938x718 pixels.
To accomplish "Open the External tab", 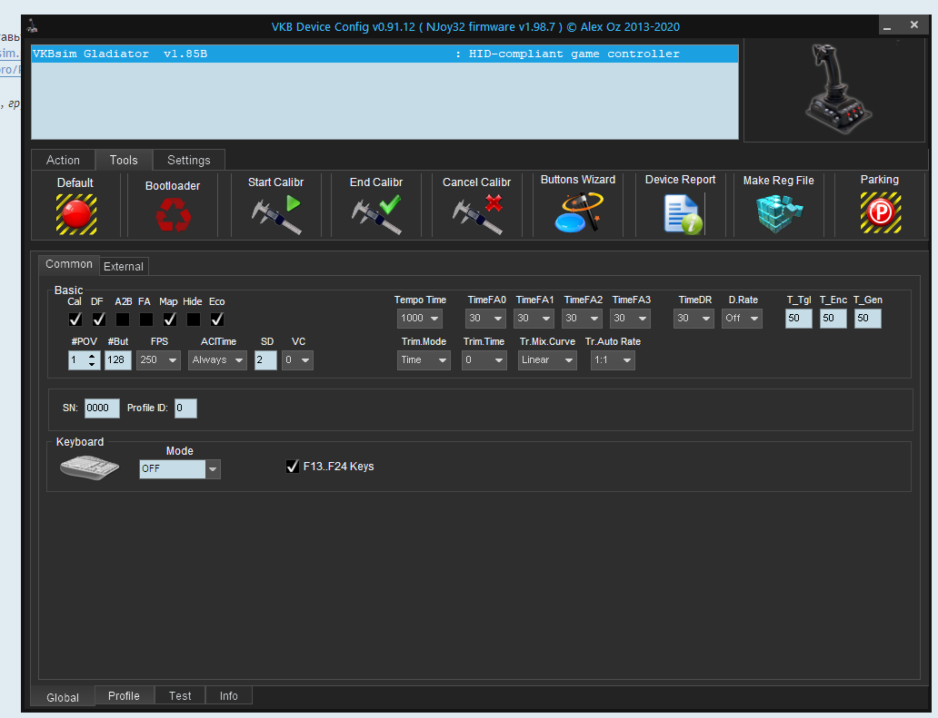I will click(124, 266).
